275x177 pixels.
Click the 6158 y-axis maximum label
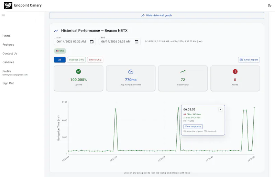(64, 102)
